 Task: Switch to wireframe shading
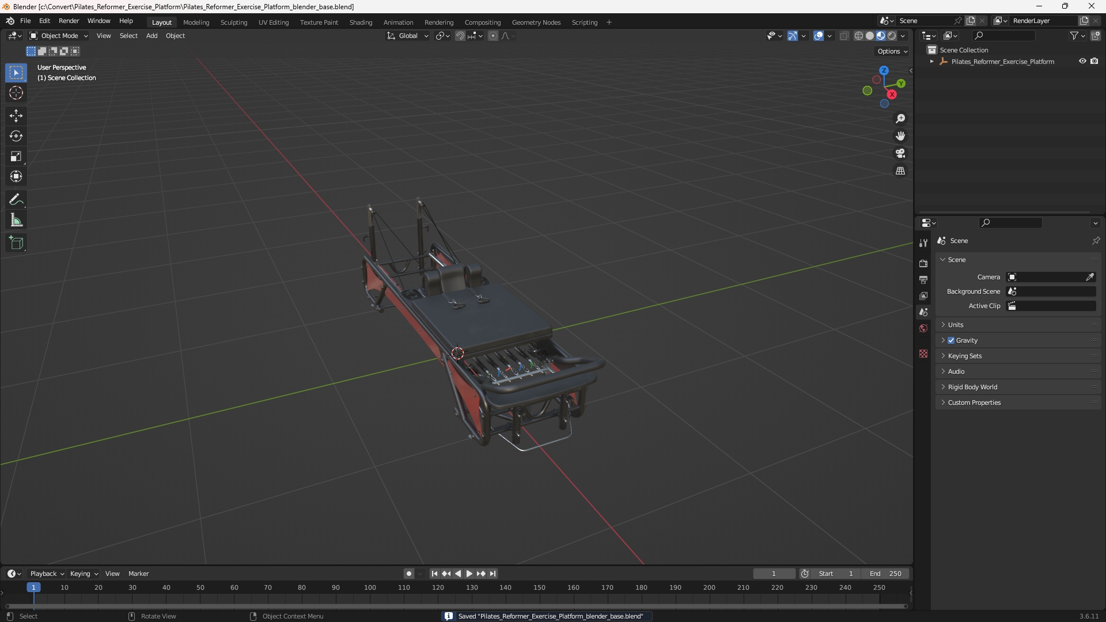[x=859, y=36]
